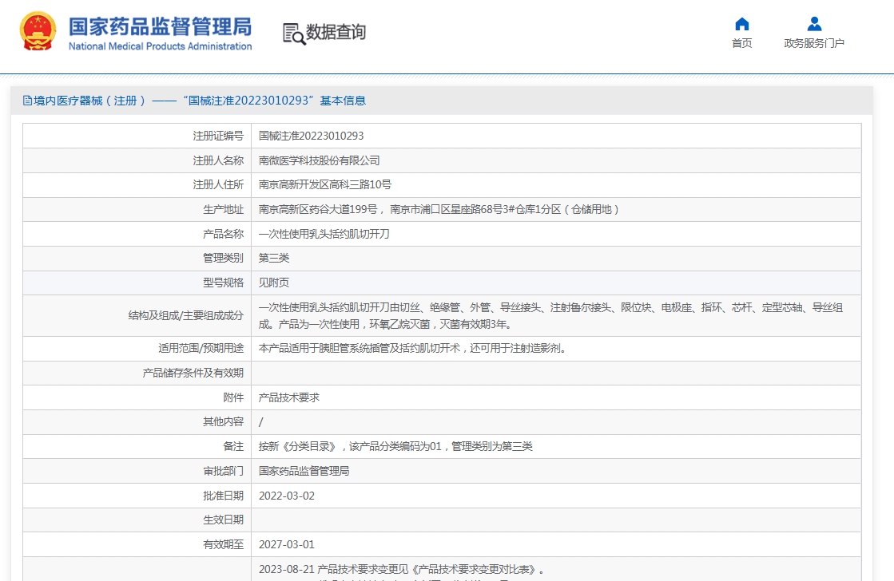Viewport: 894px width, 581px height.
Task: Click the 注册人名称 label
Action: click(218, 160)
